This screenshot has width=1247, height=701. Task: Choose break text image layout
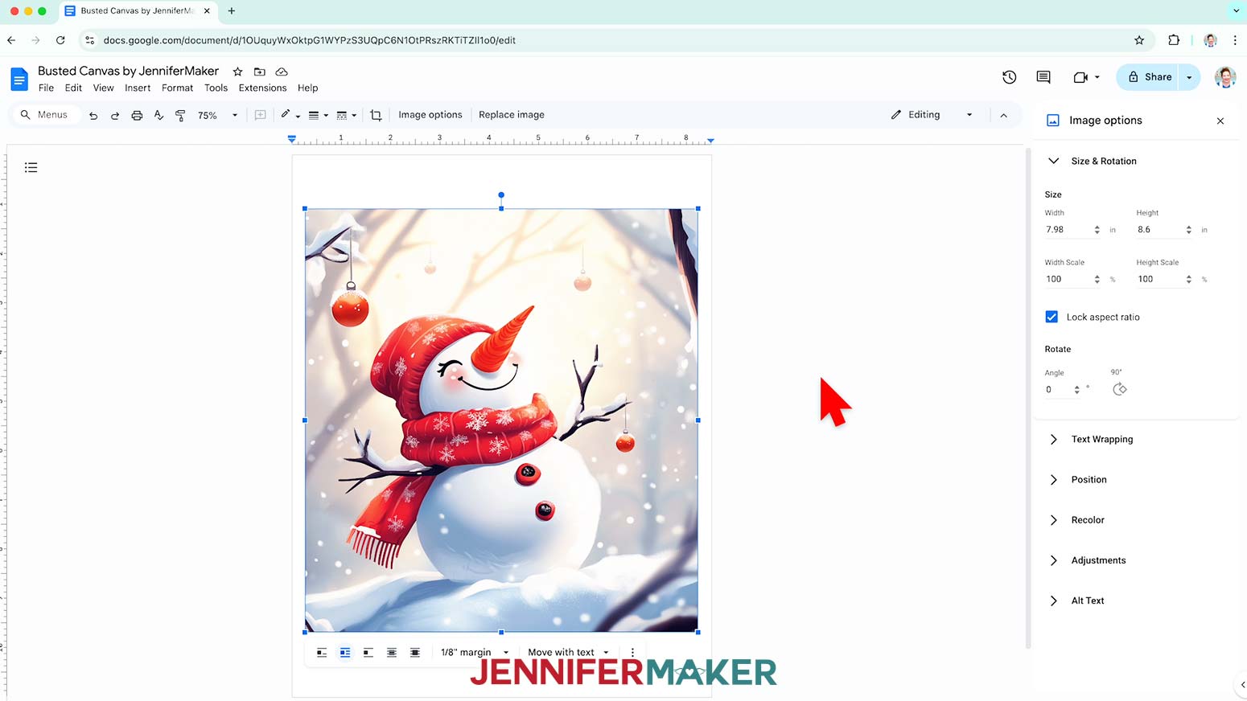pyautogui.click(x=368, y=653)
